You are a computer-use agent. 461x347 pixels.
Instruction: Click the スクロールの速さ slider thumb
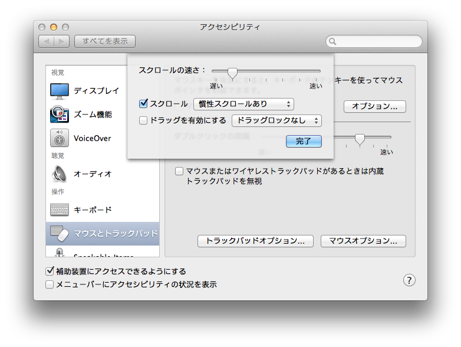[x=232, y=73]
